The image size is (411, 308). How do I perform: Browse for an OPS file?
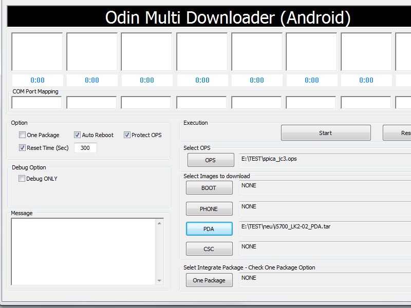tap(211, 160)
